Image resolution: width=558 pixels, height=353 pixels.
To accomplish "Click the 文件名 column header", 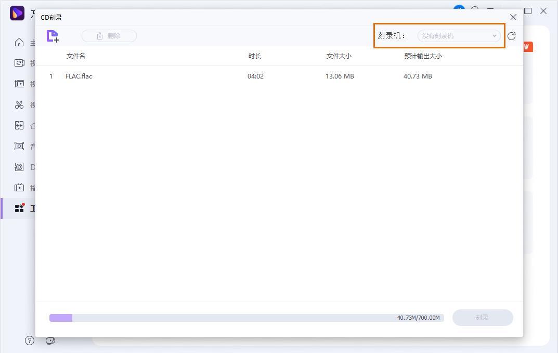I will [76, 56].
